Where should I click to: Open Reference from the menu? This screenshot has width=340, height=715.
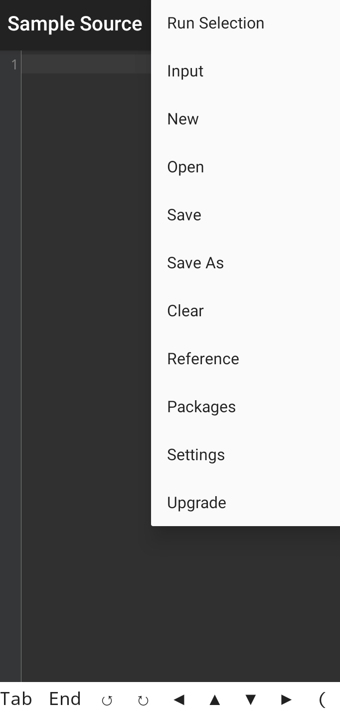click(x=245, y=359)
